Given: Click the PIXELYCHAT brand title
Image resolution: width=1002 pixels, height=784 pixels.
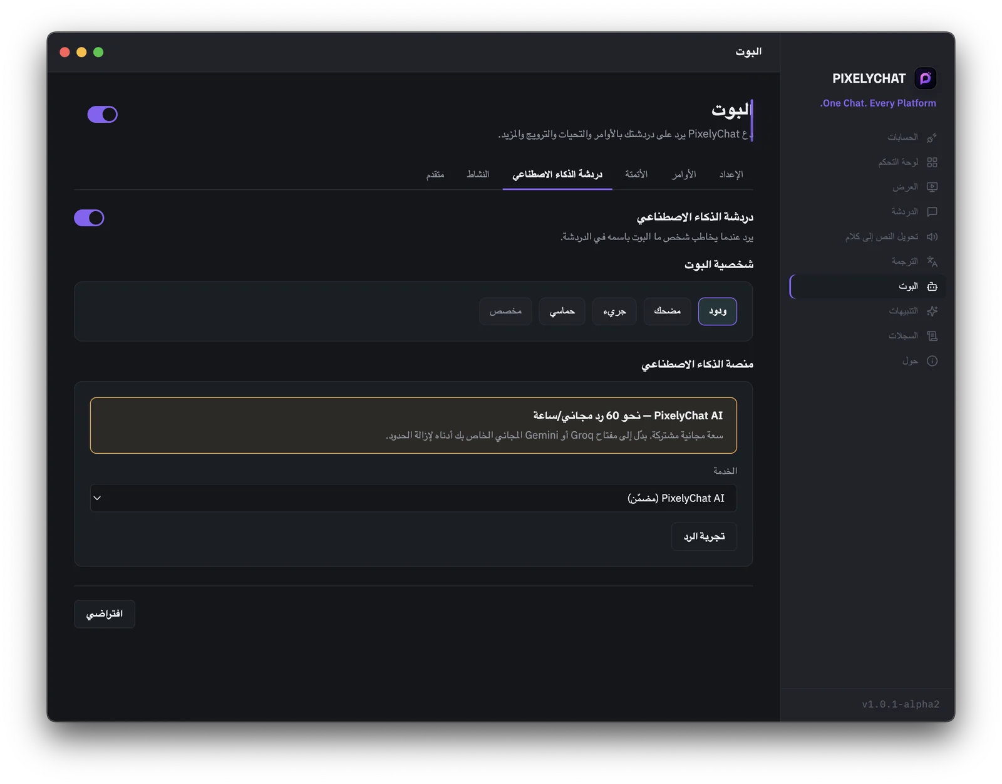Looking at the screenshot, I should (x=869, y=78).
